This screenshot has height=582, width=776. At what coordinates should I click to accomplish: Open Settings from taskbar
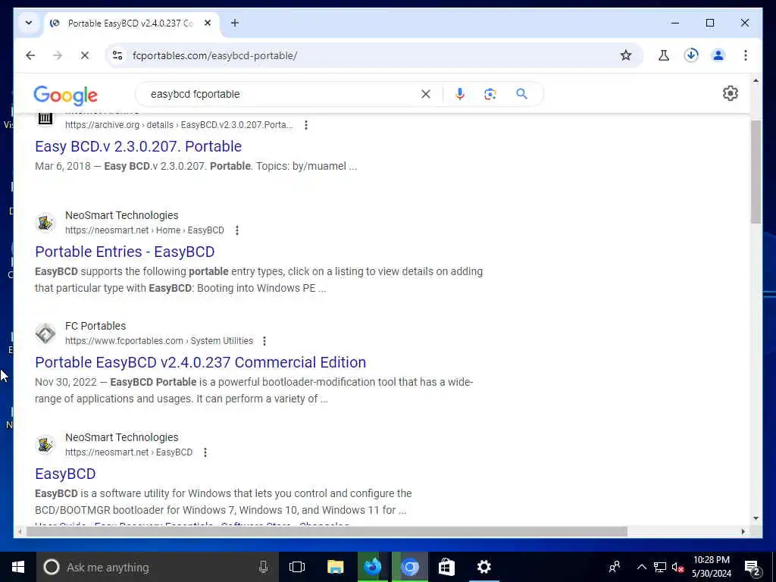point(484,567)
